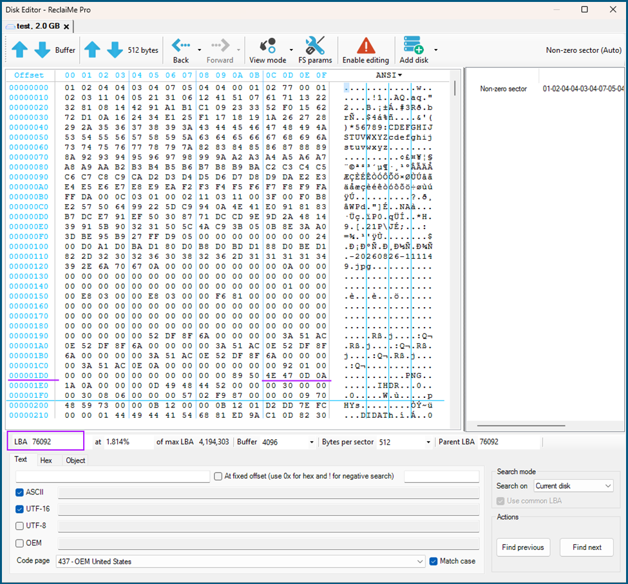This screenshot has height=584, width=628.
Task: Switch to the Object search tab
Action: coord(75,460)
